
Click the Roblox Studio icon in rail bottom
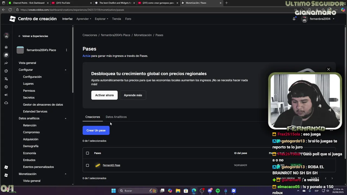6,175
